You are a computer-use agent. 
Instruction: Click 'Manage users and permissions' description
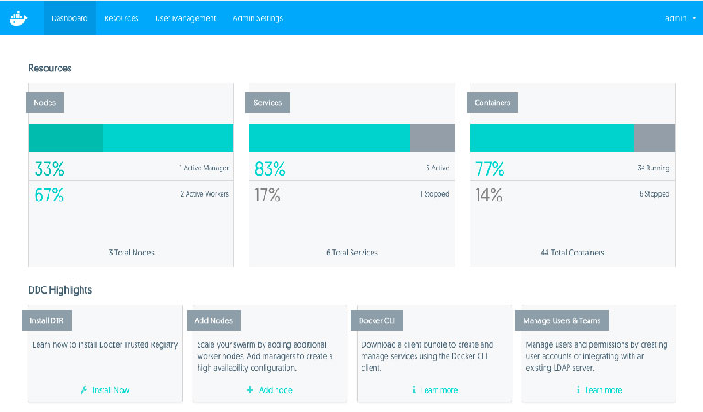click(597, 356)
